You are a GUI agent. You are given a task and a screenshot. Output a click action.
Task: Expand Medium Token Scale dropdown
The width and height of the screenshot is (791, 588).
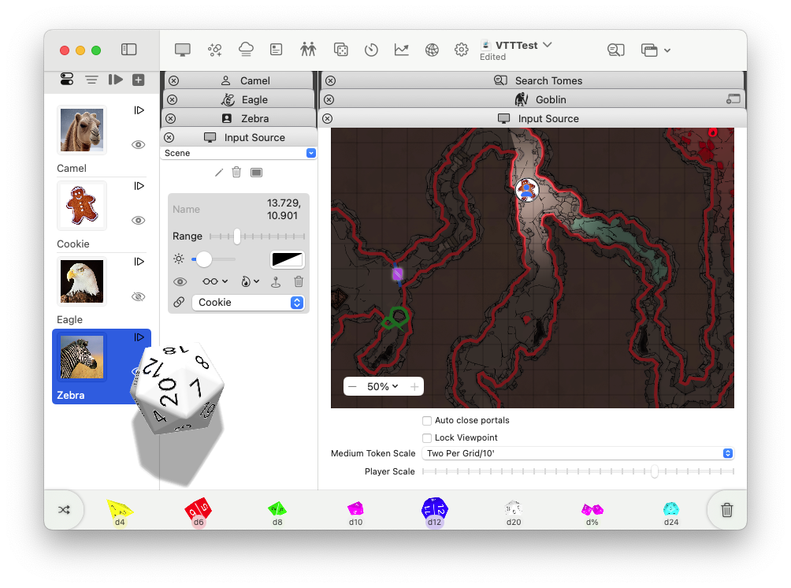[x=578, y=453]
